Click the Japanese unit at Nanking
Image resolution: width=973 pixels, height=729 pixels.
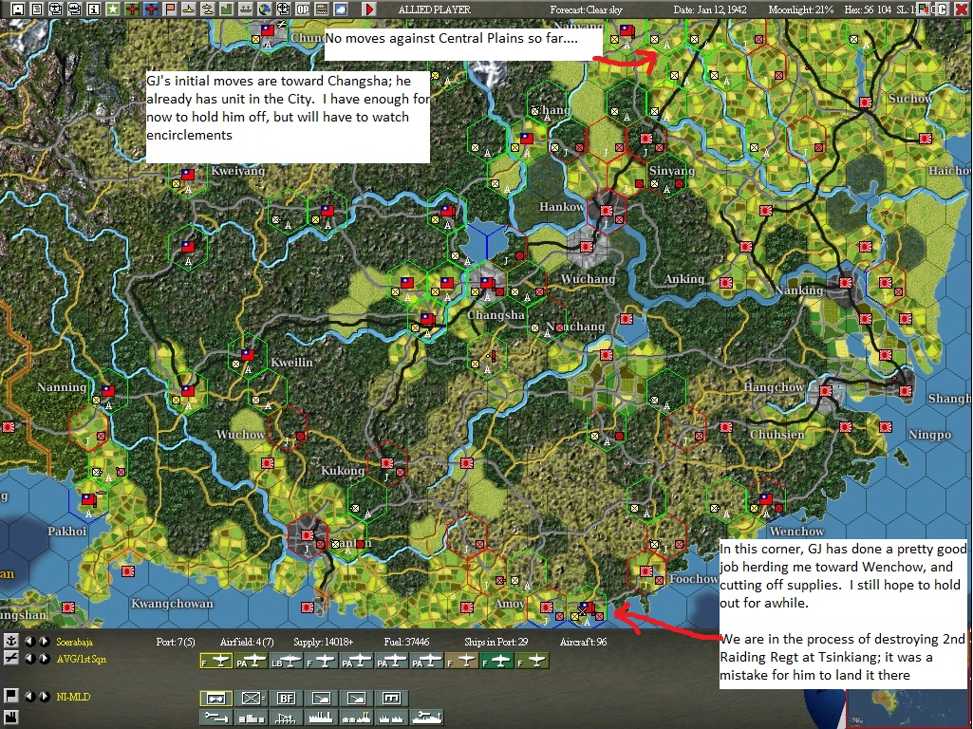845,283
